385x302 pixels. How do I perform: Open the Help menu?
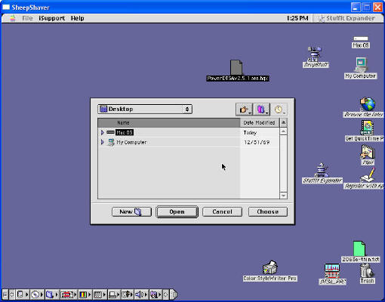click(x=77, y=18)
